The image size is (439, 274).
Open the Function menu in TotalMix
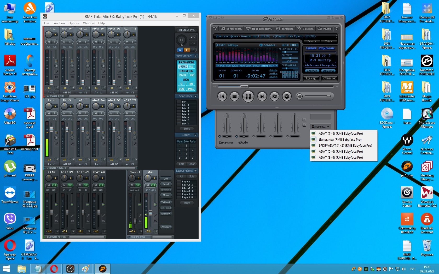pyautogui.click(x=59, y=23)
